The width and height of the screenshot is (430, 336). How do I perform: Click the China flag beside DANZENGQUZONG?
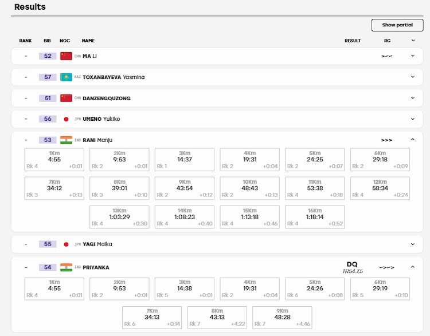coord(66,98)
